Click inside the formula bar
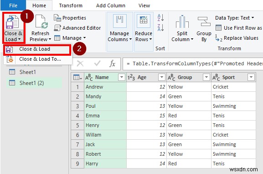Viewport: 263px width, 174px height. click(193, 64)
